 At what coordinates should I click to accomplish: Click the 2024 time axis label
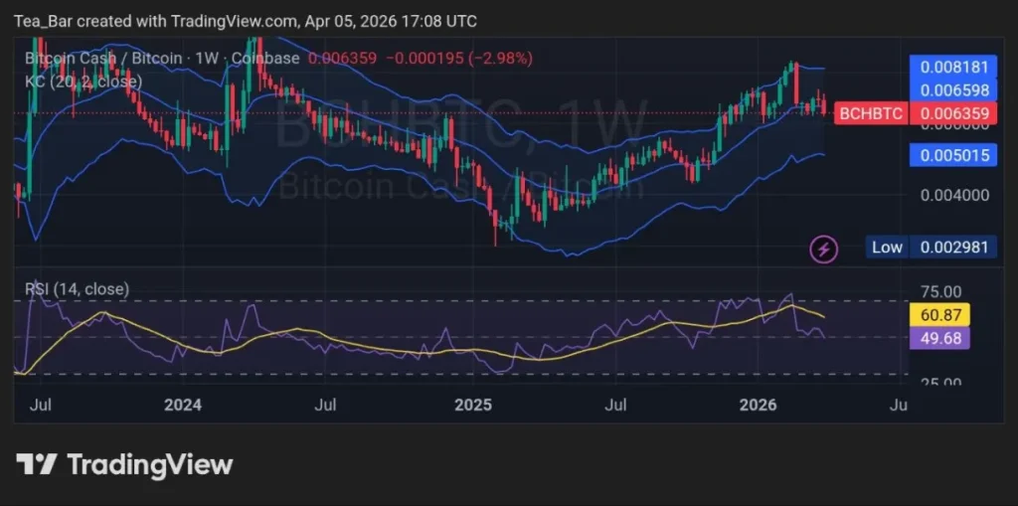tap(183, 406)
